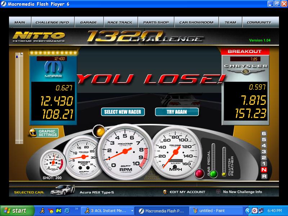Expand hidden quick launch chevron

[77, 209]
